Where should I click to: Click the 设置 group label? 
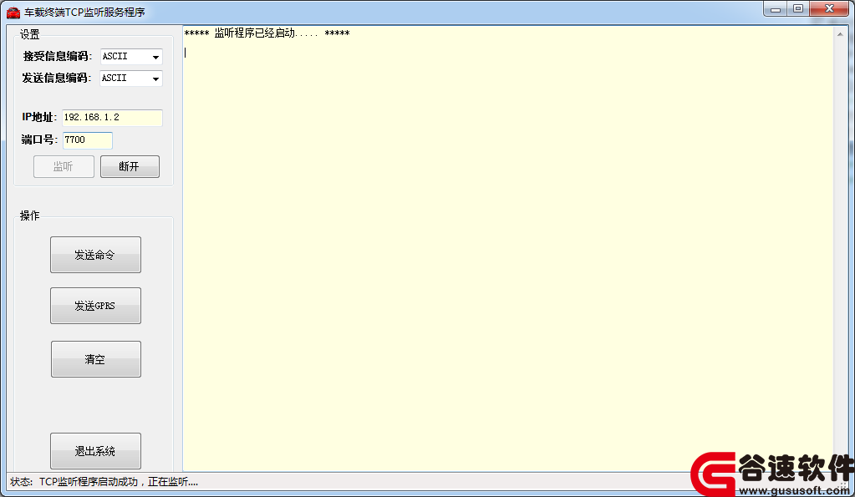click(x=30, y=35)
